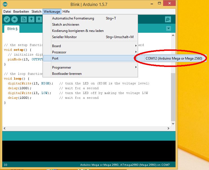Click inside the black console output area
The width and height of the screenshot is (209, 170).
pyautogui.click(x=89, y=151)
